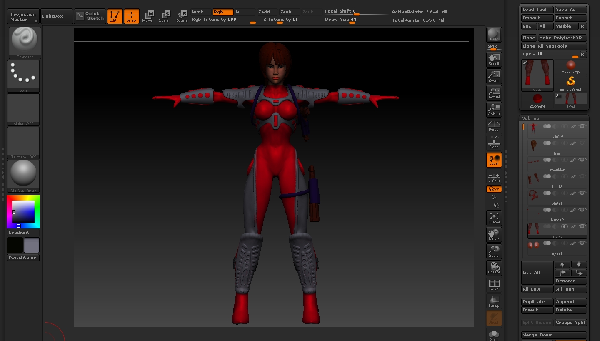The width and height of the screenshot is (600, 341).
Task: Toggle visibility eye of boot2 subtool
Action: [582, 176]
